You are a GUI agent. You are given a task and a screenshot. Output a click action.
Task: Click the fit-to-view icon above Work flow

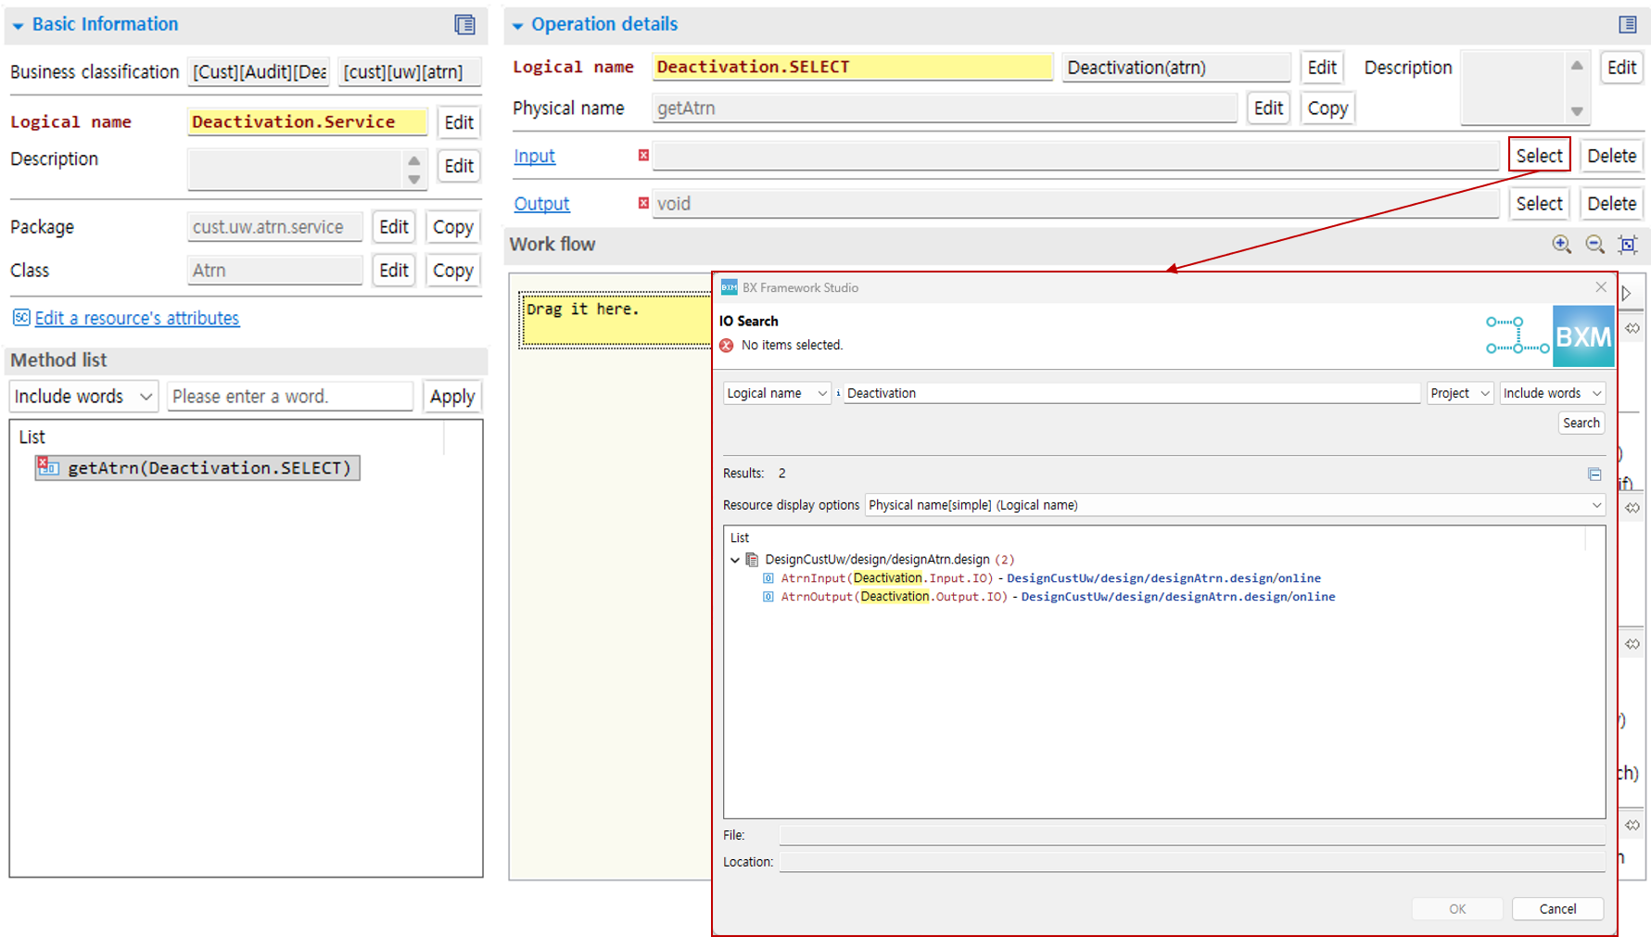[x=1627, y=244]
